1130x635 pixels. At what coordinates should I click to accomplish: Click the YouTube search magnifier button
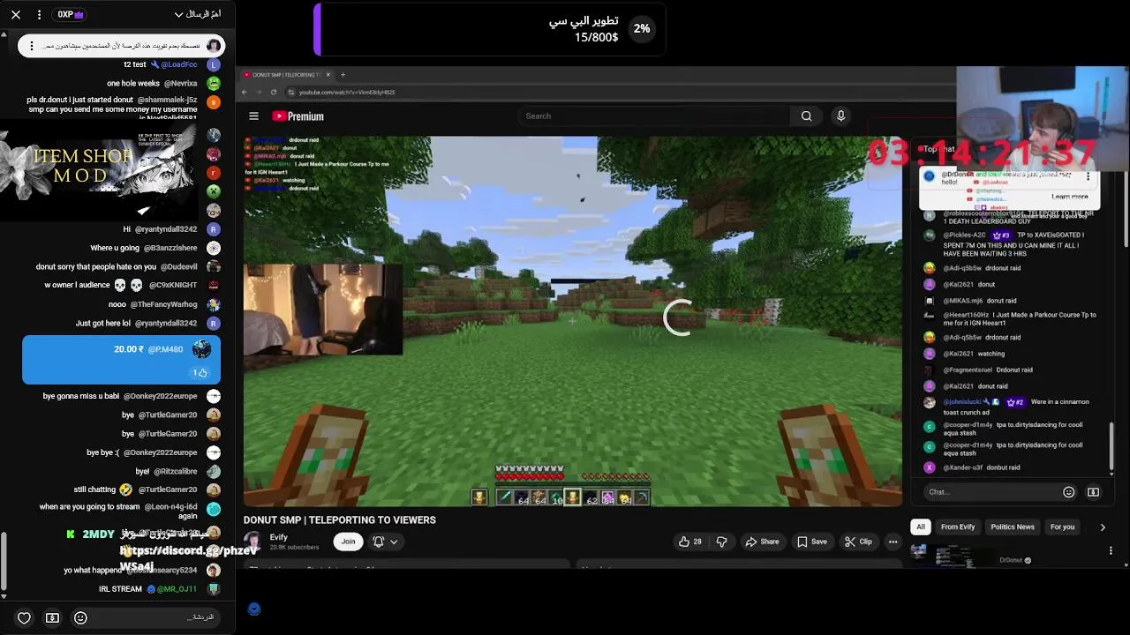[806, 116]
